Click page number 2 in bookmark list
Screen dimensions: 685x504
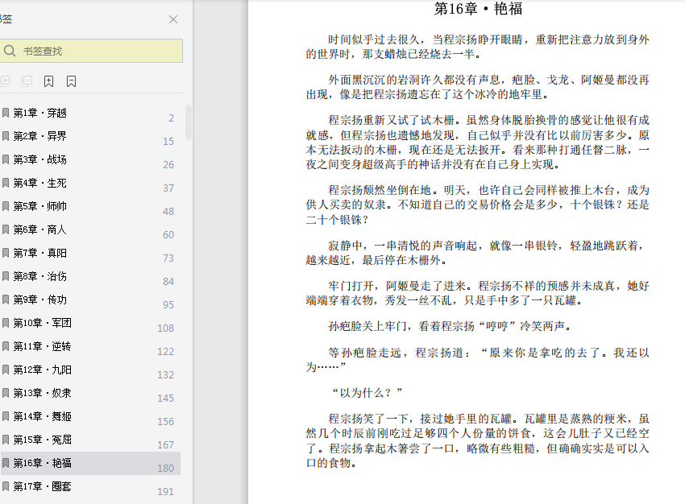(171, 118)
